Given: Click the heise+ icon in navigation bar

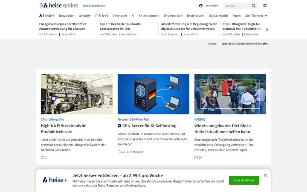Looking at the screenshot, I should 47,15.
